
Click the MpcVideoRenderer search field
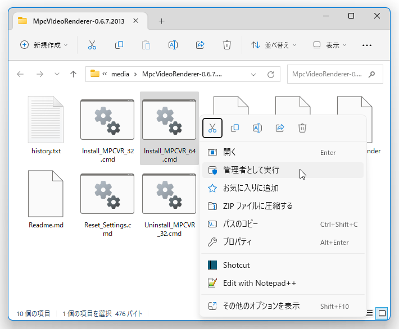point(335,74)
